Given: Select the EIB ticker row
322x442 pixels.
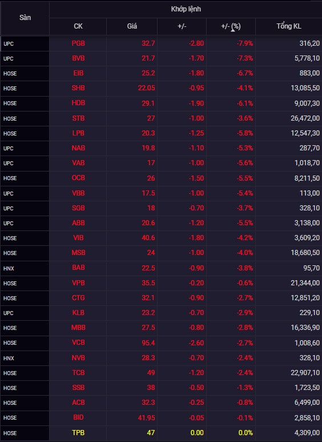Looking at the screenshot, I should (x=161, y=73).
